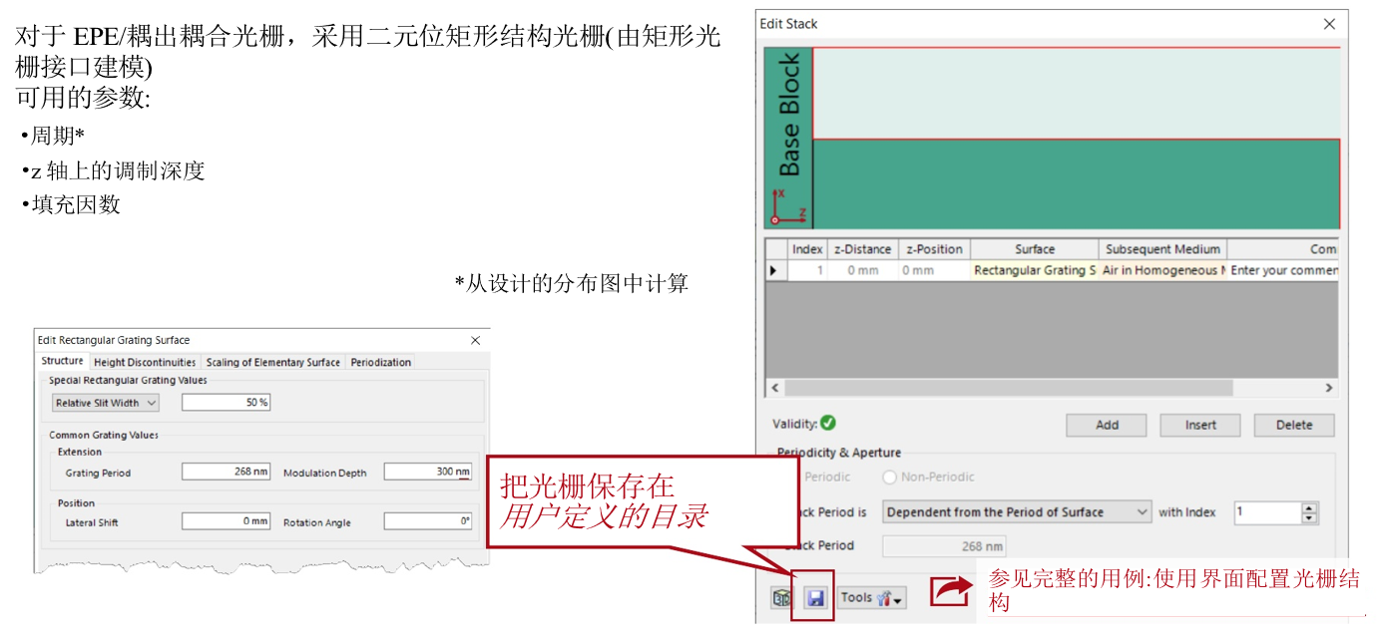Click the Lateral Shift 0 mm field
Screen dimensions: 1377x639
tap(227, 521)
